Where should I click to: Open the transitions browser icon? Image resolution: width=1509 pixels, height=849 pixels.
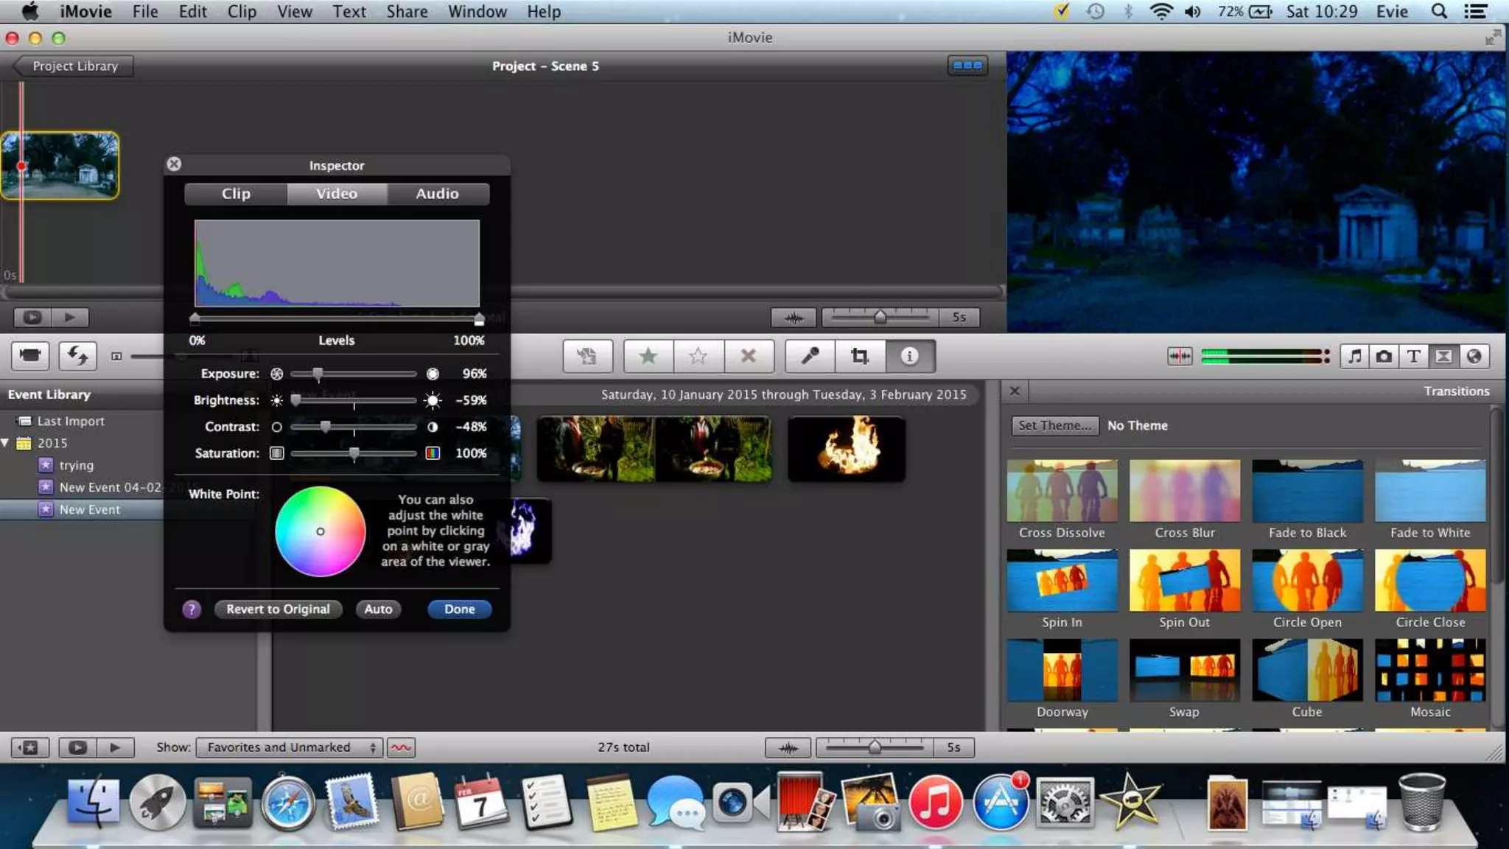[1443, 356]
